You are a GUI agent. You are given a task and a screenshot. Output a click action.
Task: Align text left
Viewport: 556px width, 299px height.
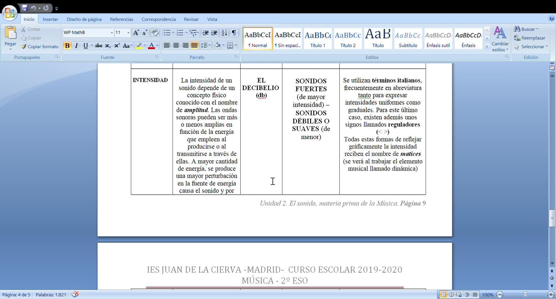[x=167, y=45]
